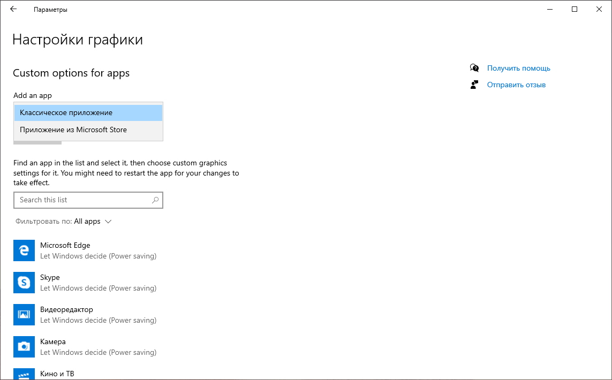Click the search magnifier icon
612x380 pixels.
tap(155, 200)
